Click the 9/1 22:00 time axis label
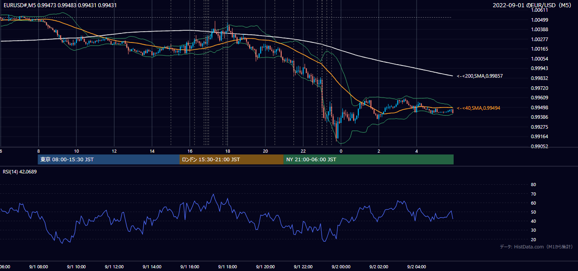This screenshot has height=271, width=578. [303, 267]
